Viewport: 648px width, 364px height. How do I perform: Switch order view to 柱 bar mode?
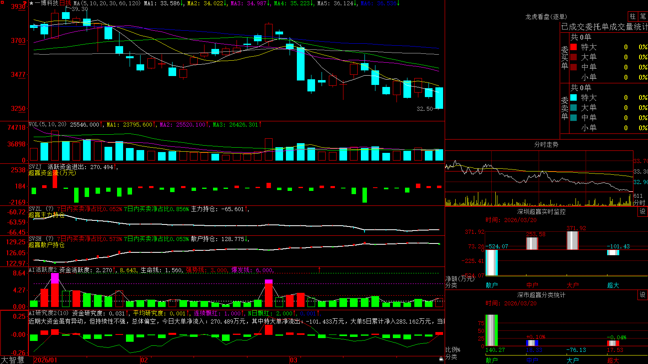click(x=633, y=17)
